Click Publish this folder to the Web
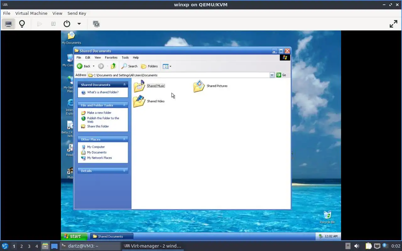This screenshot has height=251, width=402. [103, 120]
